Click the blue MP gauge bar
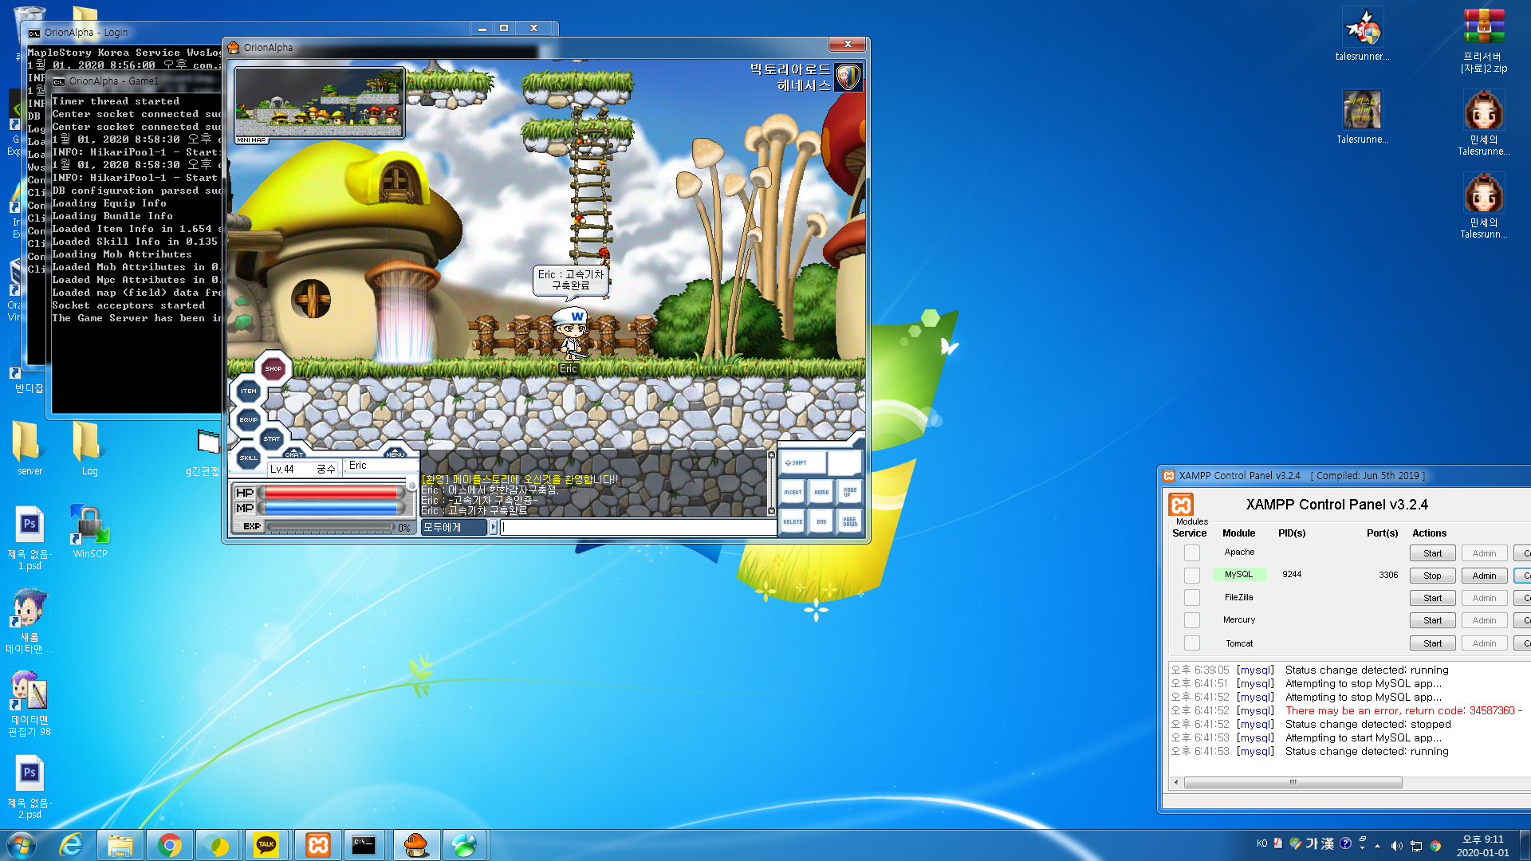Viewport: 1531px width, 861px height. tap(333, 508)
